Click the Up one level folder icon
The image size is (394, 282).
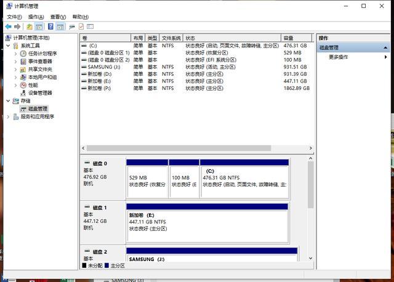(29, 27)
